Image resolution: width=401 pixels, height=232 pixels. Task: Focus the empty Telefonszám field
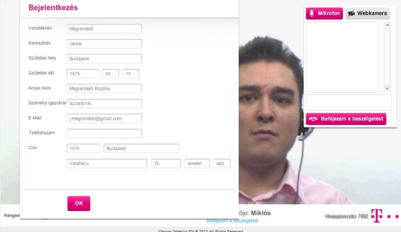[104, 133]
